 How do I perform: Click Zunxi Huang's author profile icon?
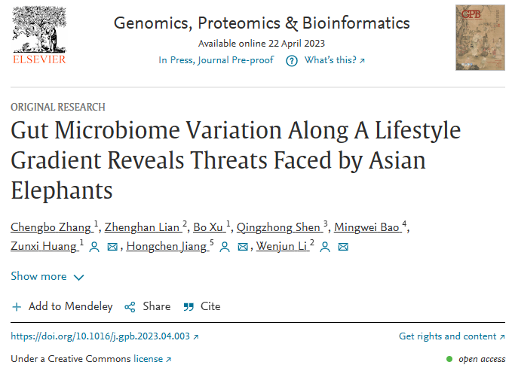[x=94, y=247]
